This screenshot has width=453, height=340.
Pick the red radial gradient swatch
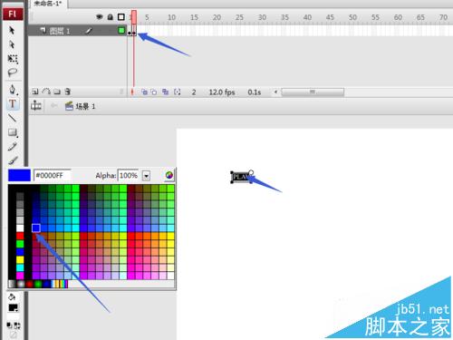[29, 284]
